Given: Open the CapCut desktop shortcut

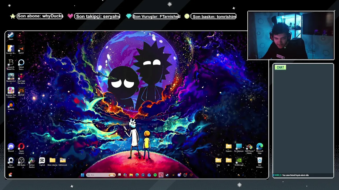Looking at the screenshot, I should (42, 161).
